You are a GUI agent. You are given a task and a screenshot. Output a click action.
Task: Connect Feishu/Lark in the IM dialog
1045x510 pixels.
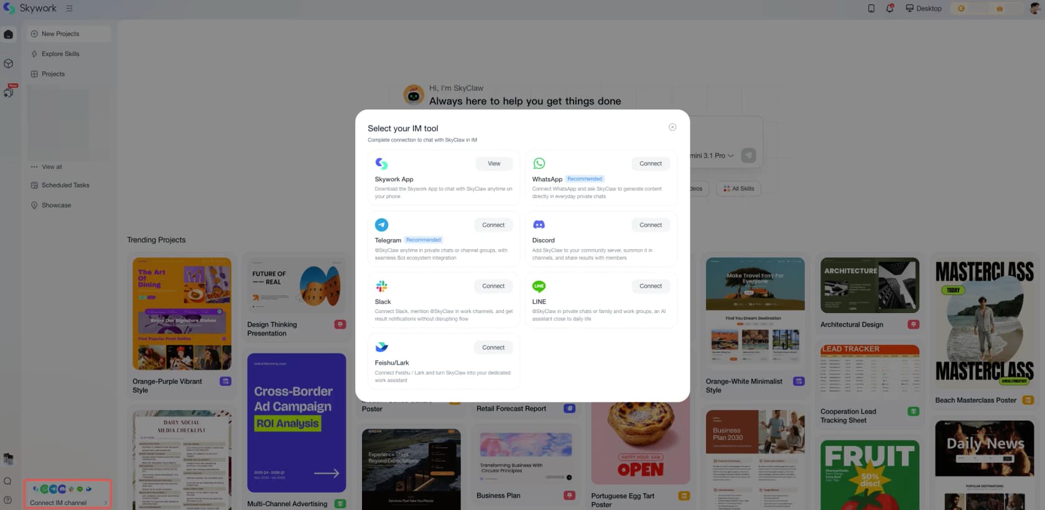(493, 347)
